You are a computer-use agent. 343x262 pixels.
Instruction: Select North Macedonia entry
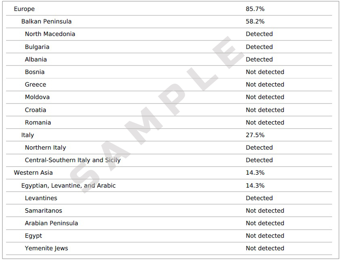(50, 34)
